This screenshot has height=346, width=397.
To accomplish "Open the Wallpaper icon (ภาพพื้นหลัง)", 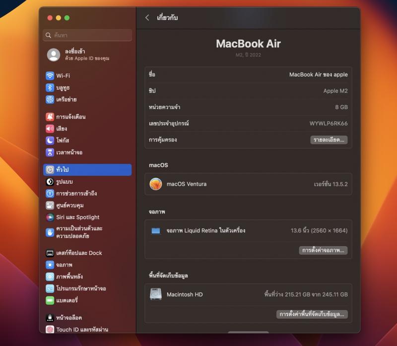I will pyautogui.click(x=50, y=277).
